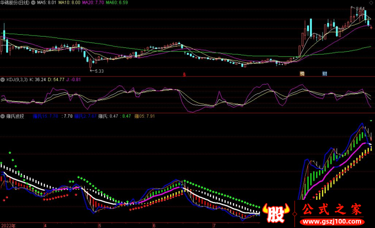Click the 雍氏15: 7.78 blue label
Screen dimensions: 375x228
[45, 116]
